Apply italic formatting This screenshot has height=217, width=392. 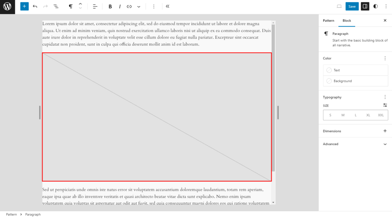pyautogui.click(x=120, y=6)
